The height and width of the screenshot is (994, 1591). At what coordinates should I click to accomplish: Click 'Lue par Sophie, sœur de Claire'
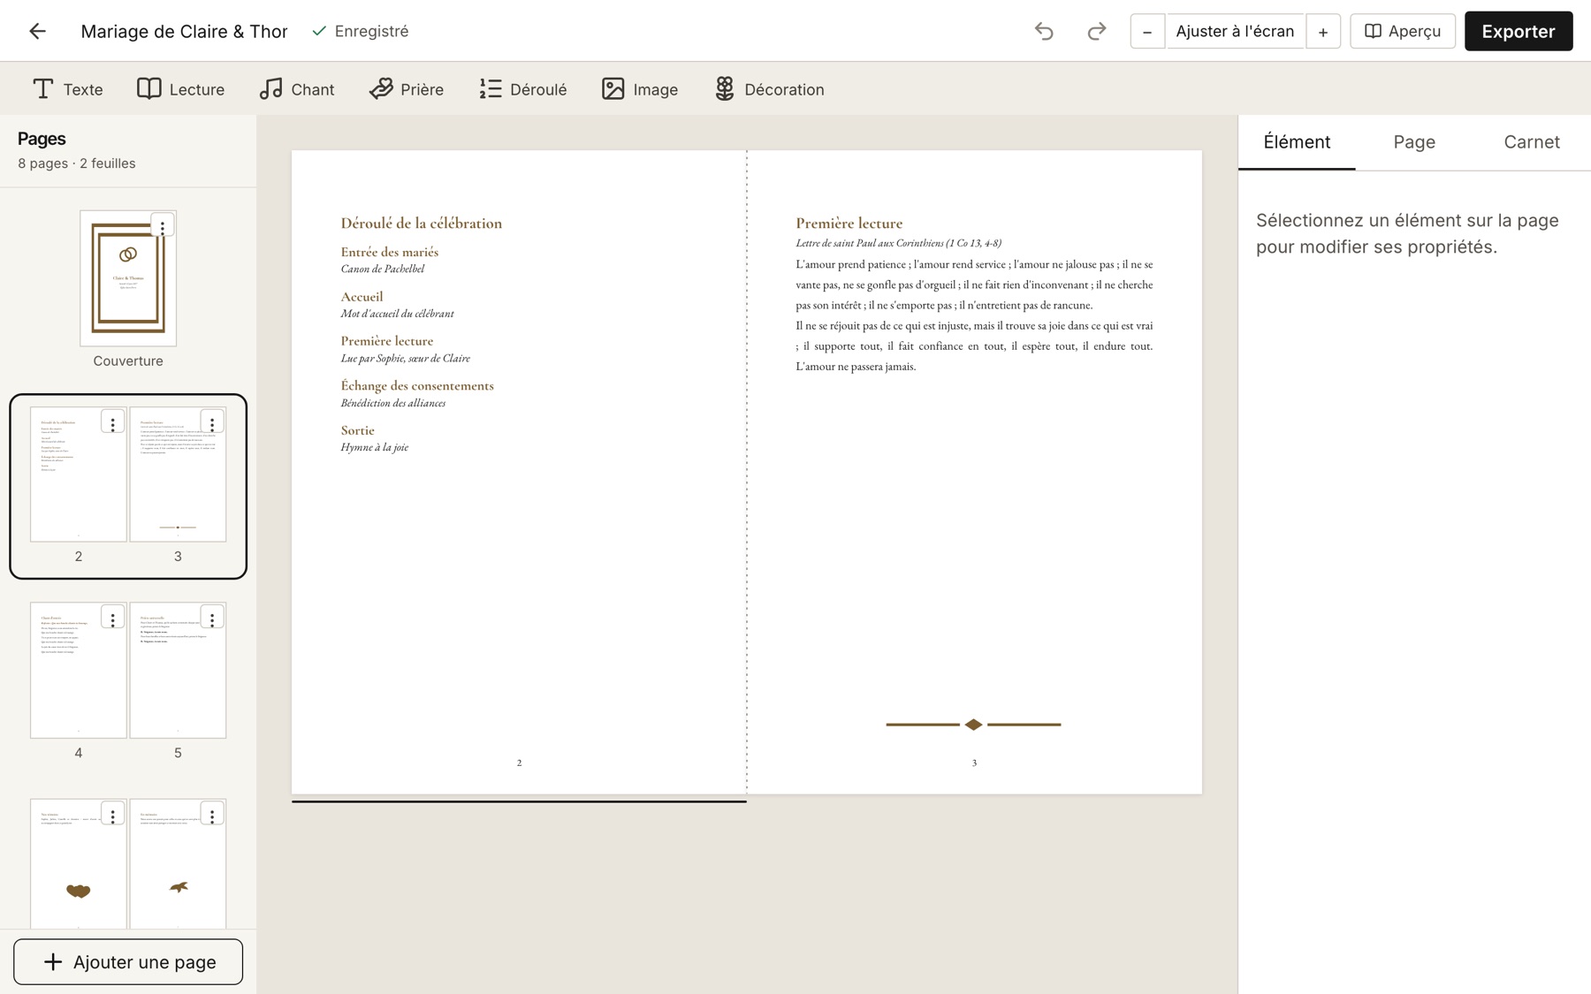pyautogui.click(x=405, y=358)
